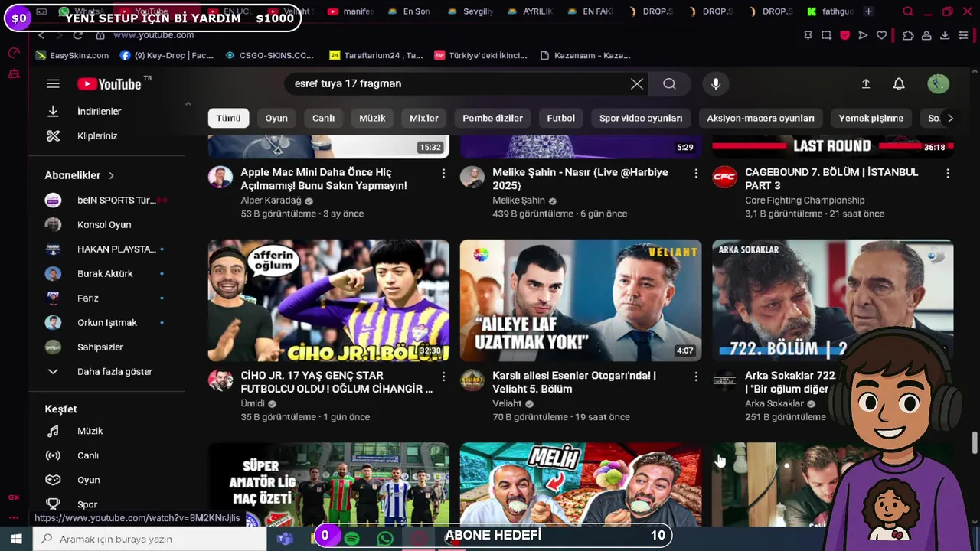Open Arka Sokaklar 722. Bölüm thumbnail
Viewport: 980px width, 551px height.
click(832, 300)
